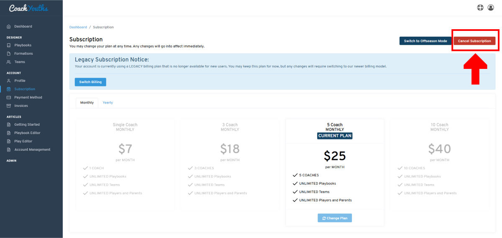Click the '5 COACHES' feature line

(x=309, y=175)
